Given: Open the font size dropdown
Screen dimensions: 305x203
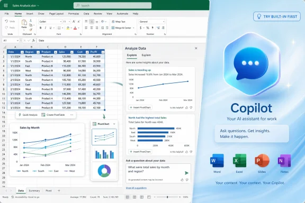Looking at the screenshot, I should (x=69, y=22).
